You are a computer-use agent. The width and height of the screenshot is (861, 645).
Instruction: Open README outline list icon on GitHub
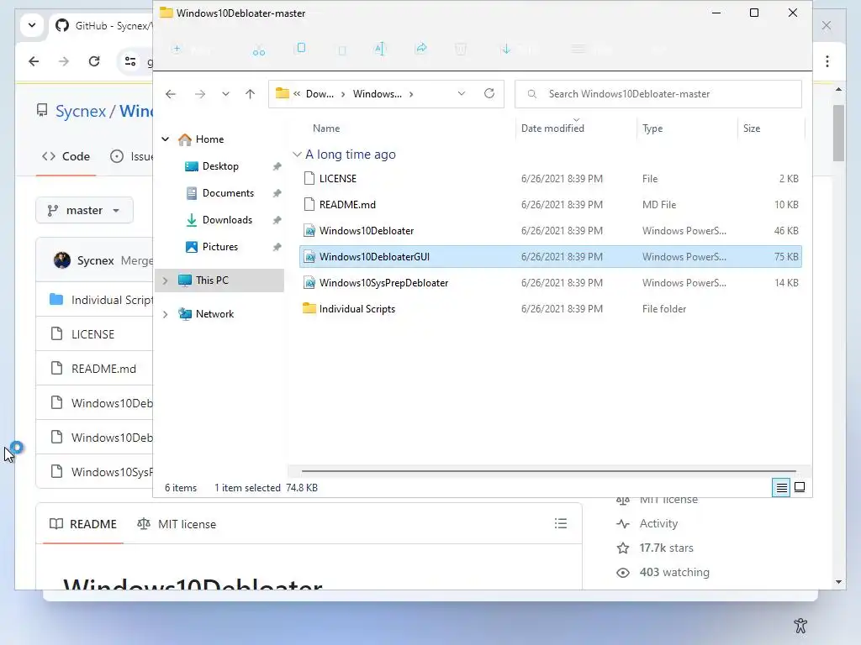pyautogui.click(x=561, y=523)
